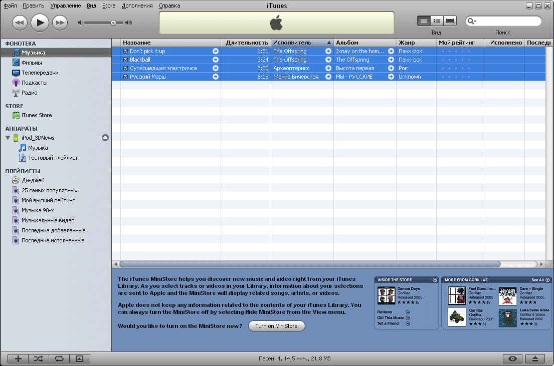Open Фильмы in the sidebar
This screenshot has height=366, width=554.
point(56,63)
